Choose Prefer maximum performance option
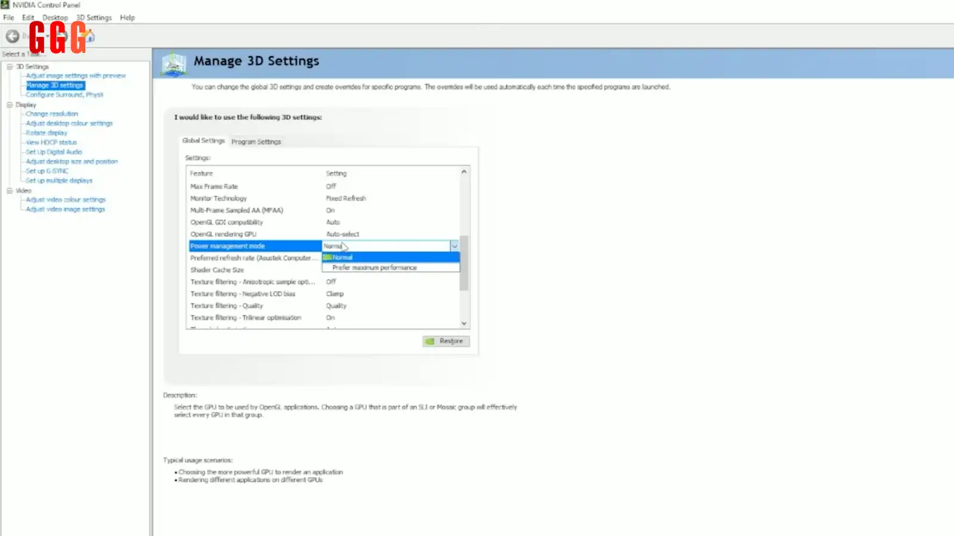Image resolution: width=954 pixels, height=536 pixels. coord(391,268)
